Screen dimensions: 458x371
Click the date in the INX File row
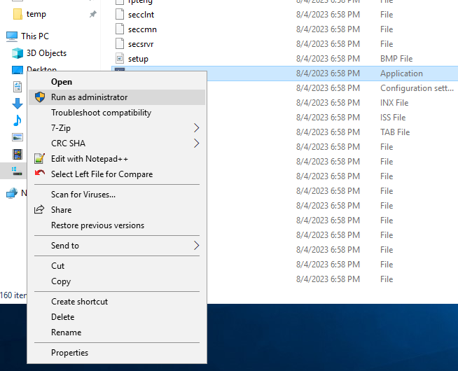click(x=328, y=103)
